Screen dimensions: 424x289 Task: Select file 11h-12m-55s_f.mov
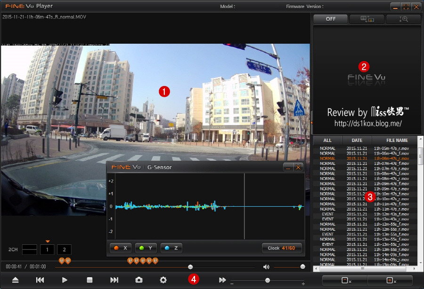click(365, 224)
